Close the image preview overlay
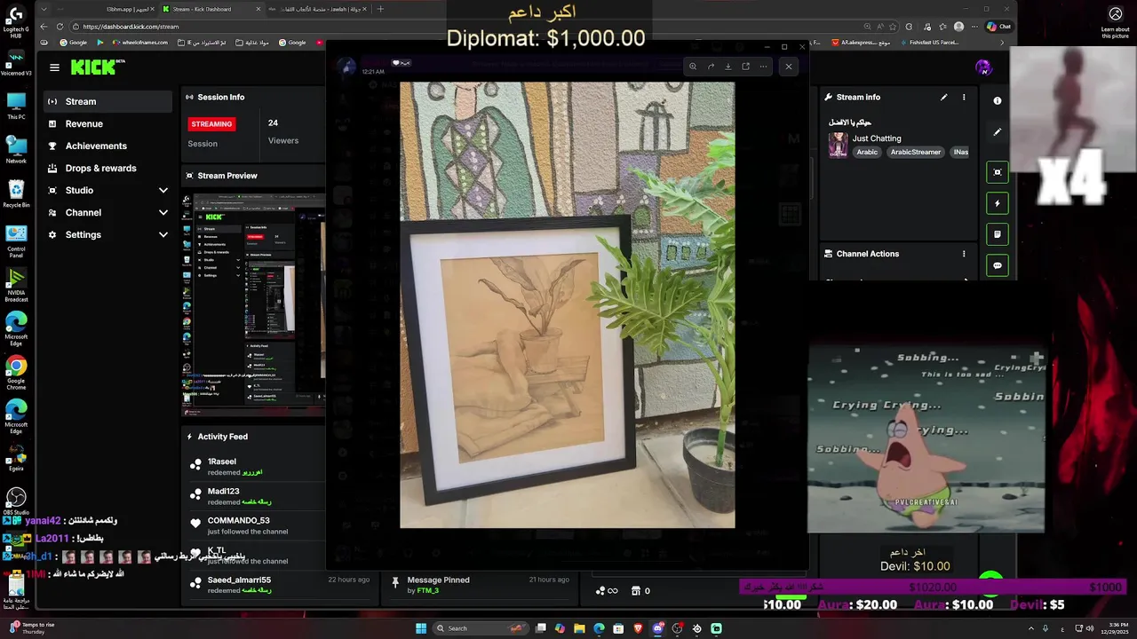The width and height of the screenshot is (1137, 639). (x=788, y=67)
